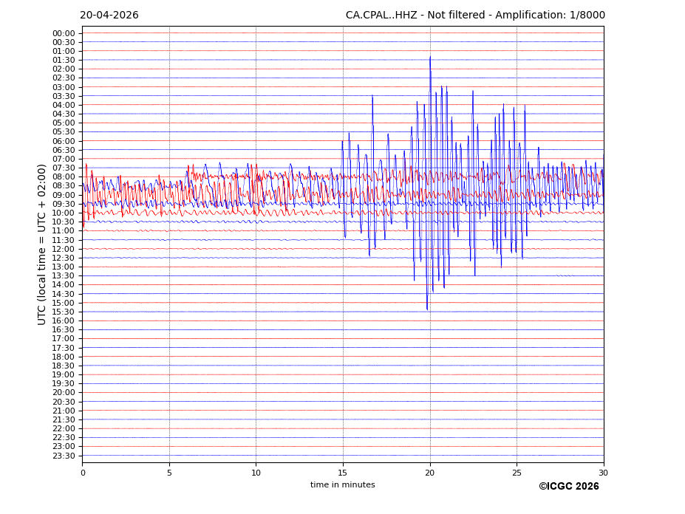Click the 5 tick on the minutes axis

[x=169, y=473]
